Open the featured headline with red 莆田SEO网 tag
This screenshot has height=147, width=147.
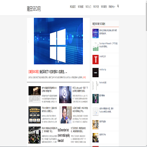pos(48,72)
